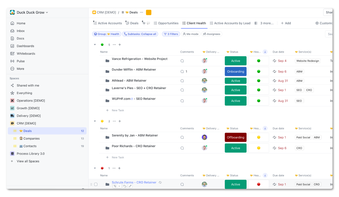This screenshot has height=197, width=339.
Task: Open the Schrute Farms - CRO Retainer link
Action: (134, 182)
